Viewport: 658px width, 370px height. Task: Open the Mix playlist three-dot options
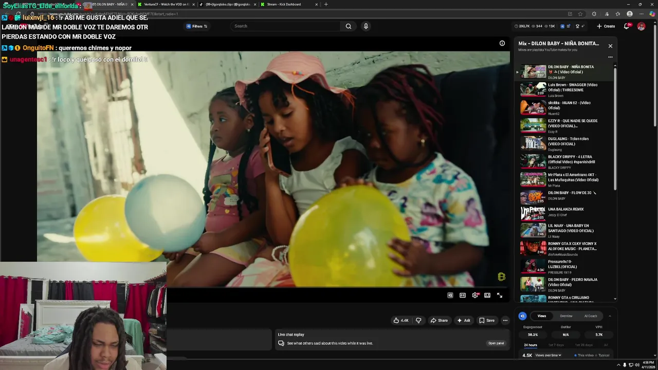610,57
